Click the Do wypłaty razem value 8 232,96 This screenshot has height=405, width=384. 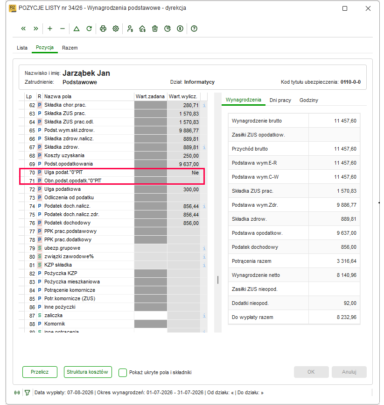(x=346, y=317)
